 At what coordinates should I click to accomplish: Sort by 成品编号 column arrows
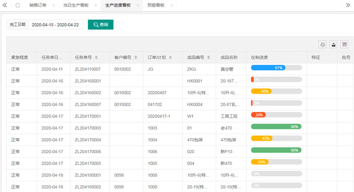pos(208,57)
